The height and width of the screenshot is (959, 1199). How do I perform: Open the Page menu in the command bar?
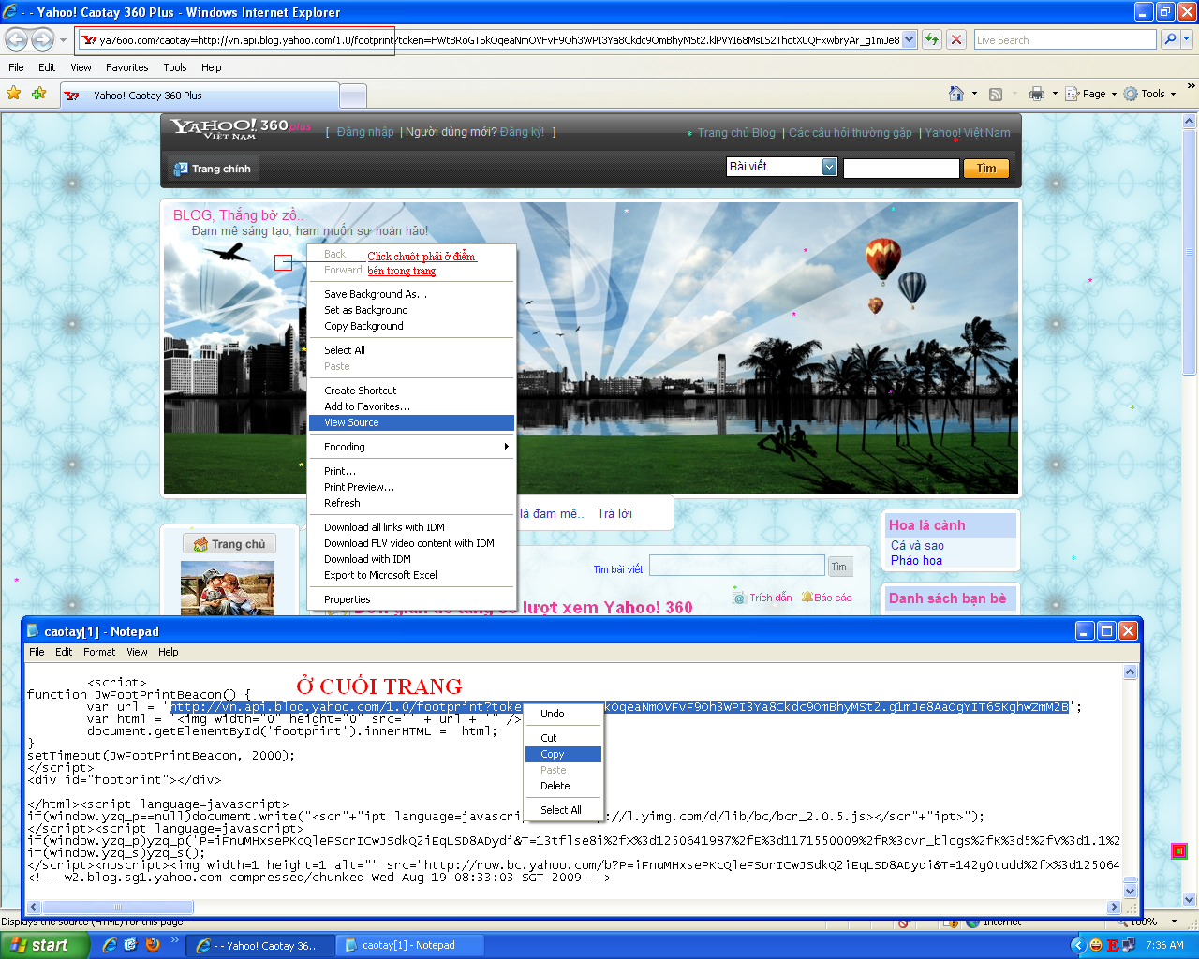tap(1090, 94)
